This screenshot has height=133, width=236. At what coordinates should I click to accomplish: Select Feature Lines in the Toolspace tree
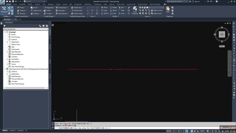click(x=15, y=44)
